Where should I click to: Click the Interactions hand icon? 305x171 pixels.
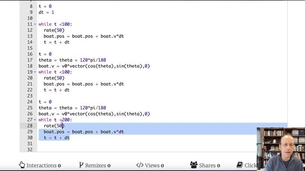pyautogui.click(x=22, y=165)
